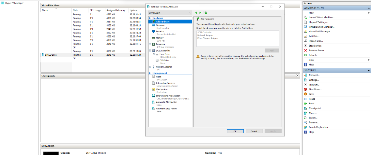
Task: Select Hyper-V Manager in left tree
Action: tap(14, 3)
